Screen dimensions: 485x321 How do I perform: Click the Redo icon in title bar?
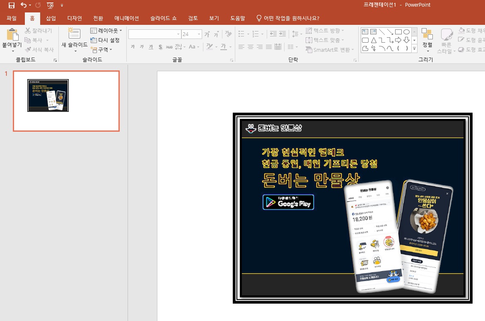[x=38, y=5]
